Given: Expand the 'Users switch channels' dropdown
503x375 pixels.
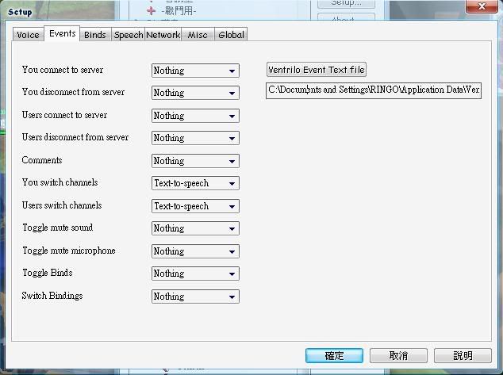Looking at the screenshot, I should point(195,206).
